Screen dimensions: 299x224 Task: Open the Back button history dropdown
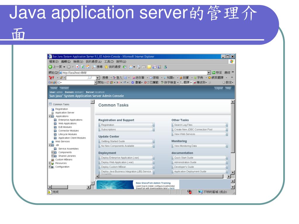[64, 67]
